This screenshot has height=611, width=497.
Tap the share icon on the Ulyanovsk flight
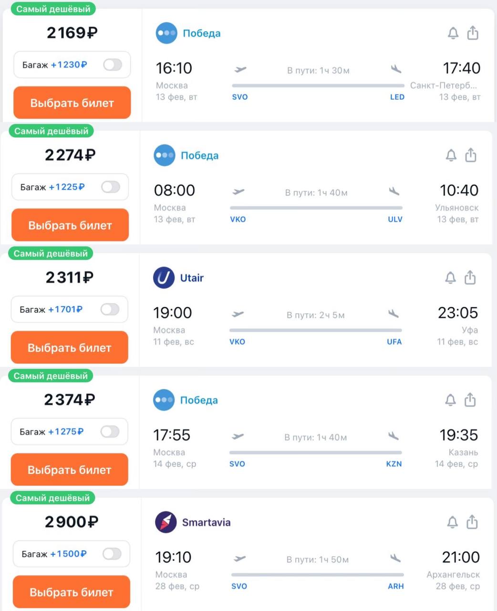pos(471,155)
